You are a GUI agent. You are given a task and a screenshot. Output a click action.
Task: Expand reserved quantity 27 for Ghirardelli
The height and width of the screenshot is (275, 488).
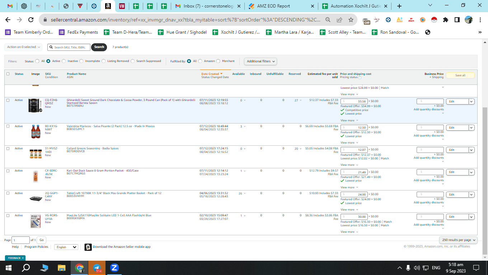coord(298,100)
